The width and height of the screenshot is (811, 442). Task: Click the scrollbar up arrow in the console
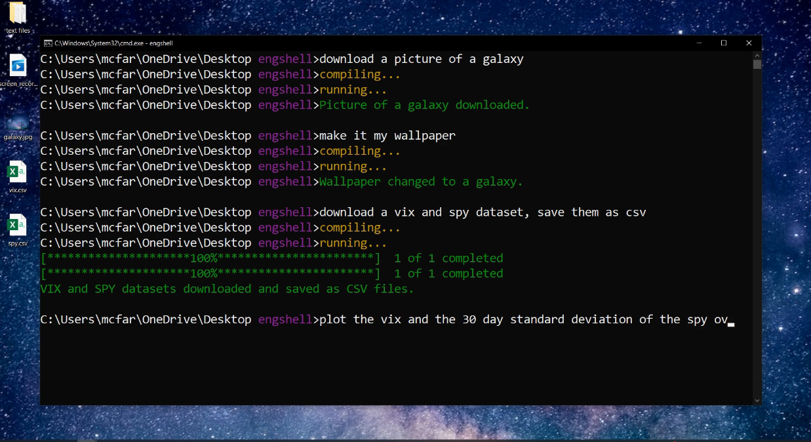pos(757,56)
